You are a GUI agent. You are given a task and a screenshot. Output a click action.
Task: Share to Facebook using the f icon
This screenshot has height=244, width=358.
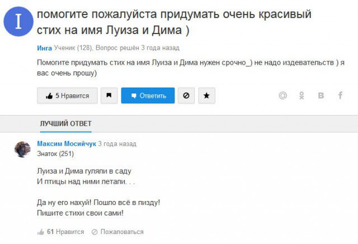click(x=340, y=95)
